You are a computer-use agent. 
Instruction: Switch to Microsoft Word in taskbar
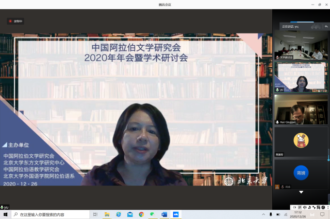(x=164, y=214)
